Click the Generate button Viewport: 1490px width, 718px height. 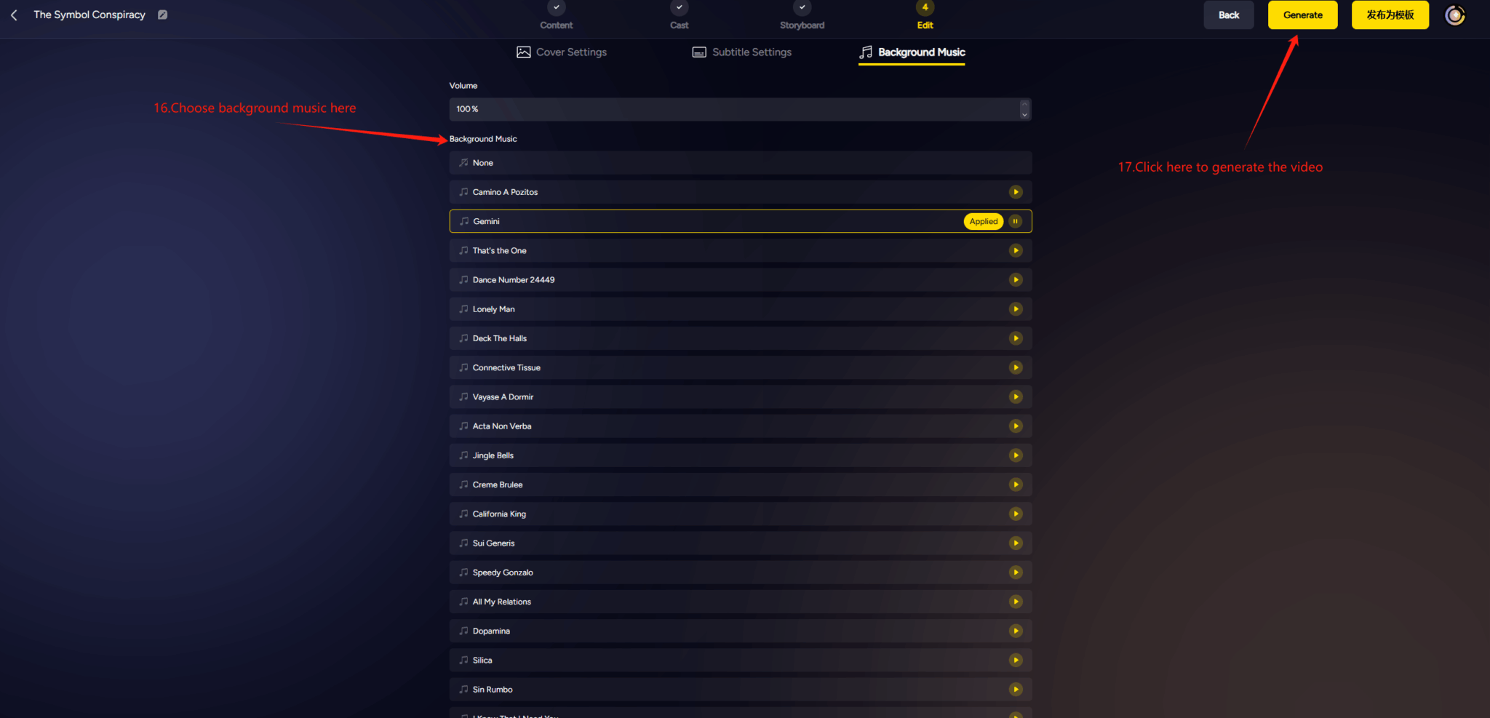pyautogui.click(x=1302, y=15)
